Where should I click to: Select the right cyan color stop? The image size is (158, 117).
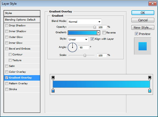pyautogui.click(x=150, y=90)
